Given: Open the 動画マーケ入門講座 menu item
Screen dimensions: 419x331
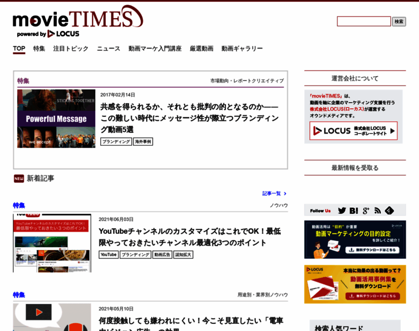Looking at the screenshot, I should pyautogui.click(x=155, y=49).
